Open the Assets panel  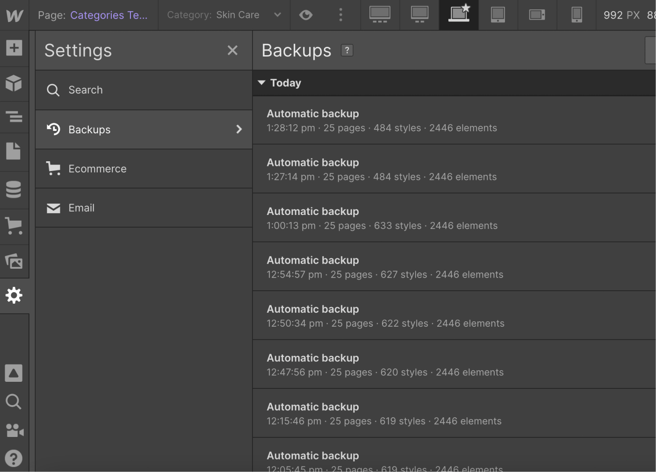(14, 261)
